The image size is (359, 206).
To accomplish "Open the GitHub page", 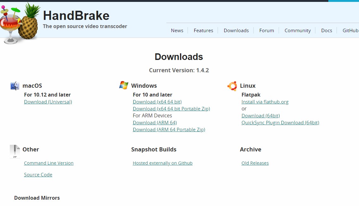I will [350, 30].
